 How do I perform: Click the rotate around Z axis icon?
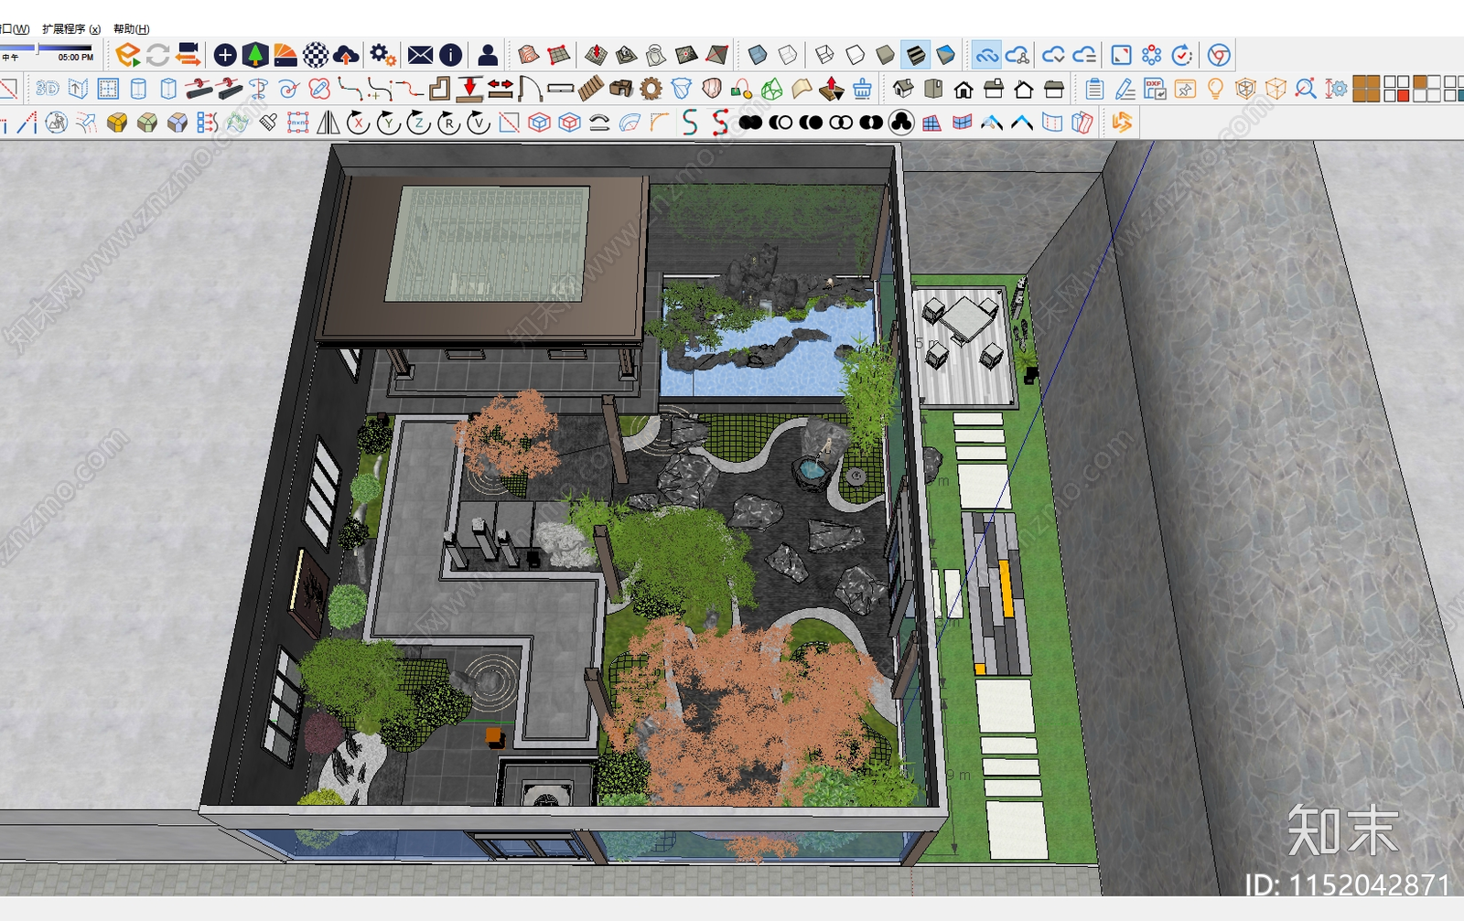(x=418, y=123)
